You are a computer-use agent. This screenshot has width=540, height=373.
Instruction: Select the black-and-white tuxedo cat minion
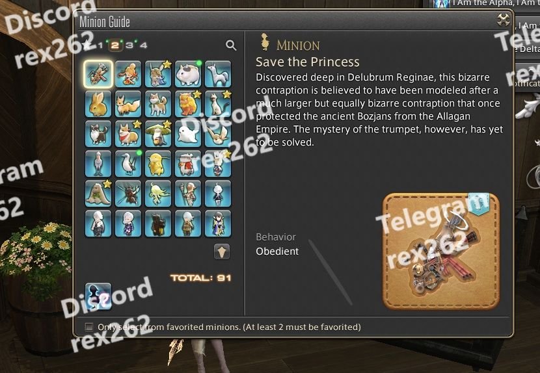click(98, 134)
